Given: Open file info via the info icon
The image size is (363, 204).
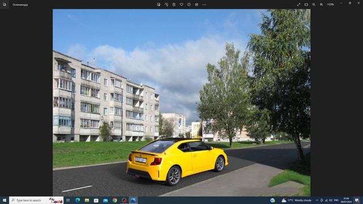Looking at the screenshot, I should coord(189,5).
